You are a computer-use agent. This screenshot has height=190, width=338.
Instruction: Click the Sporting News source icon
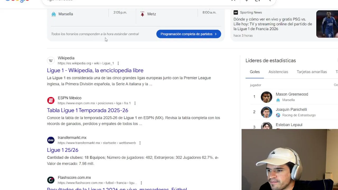[236, 12]
